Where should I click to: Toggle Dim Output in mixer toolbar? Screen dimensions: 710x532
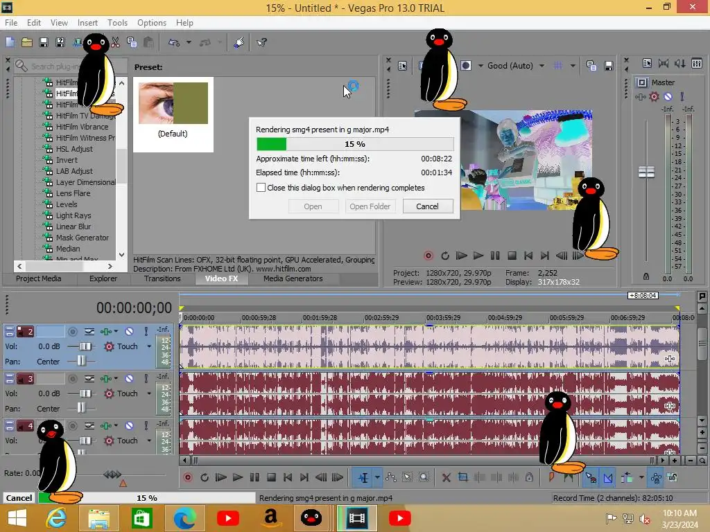[x=680, y=63]
